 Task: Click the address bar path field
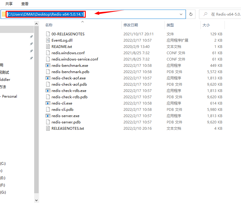pyautogui.click(x=93, y=14)
